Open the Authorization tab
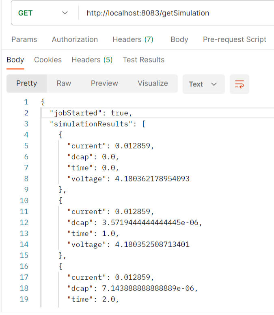 coord(75,39)
